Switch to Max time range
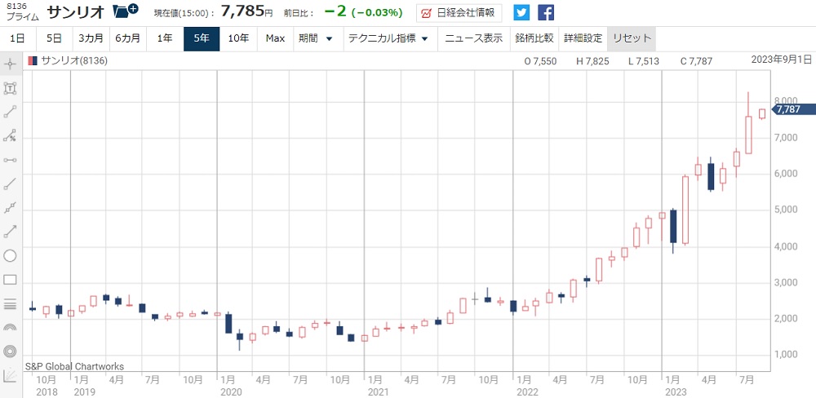Viewport: 816px width, 398px height. (x=275, y=38)
